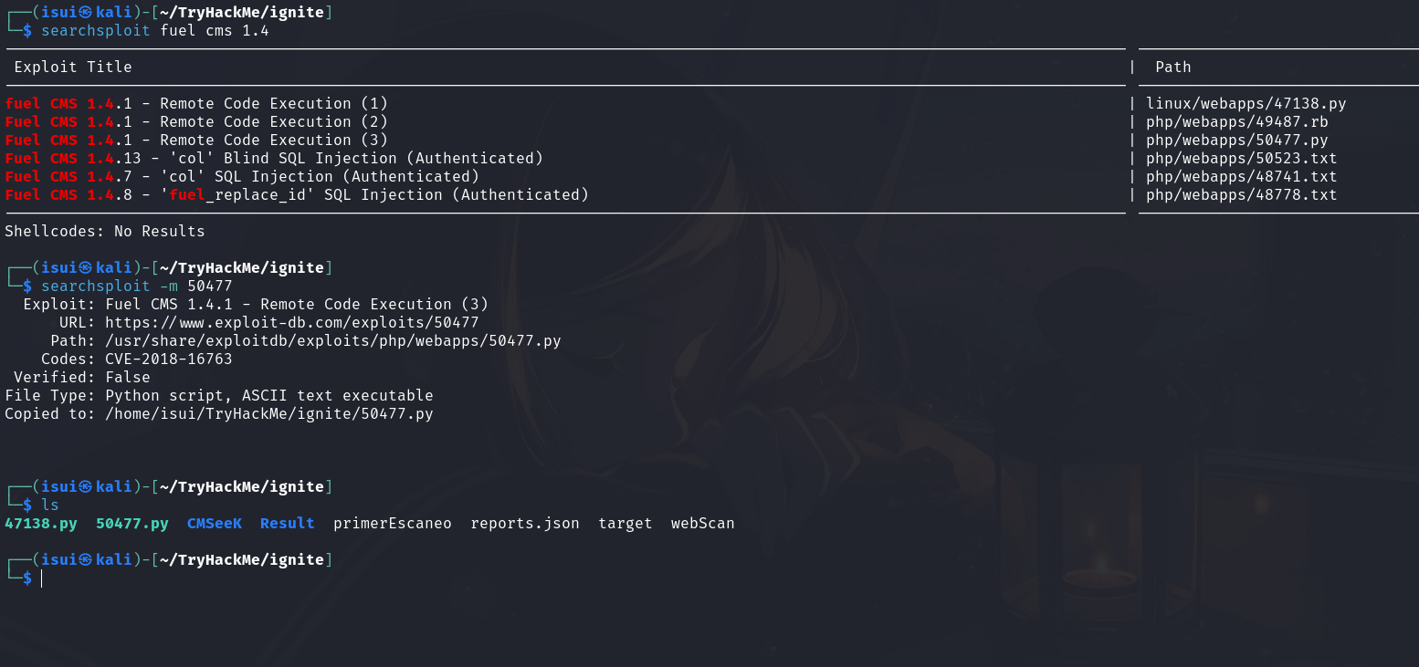Click the primerEscaneo file name

(x=393, y=523)
